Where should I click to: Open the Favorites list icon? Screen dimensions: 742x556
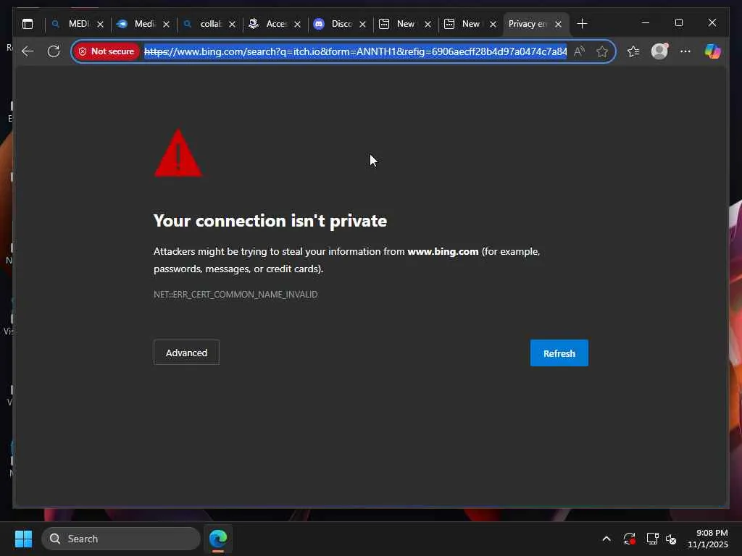point(633,51)
